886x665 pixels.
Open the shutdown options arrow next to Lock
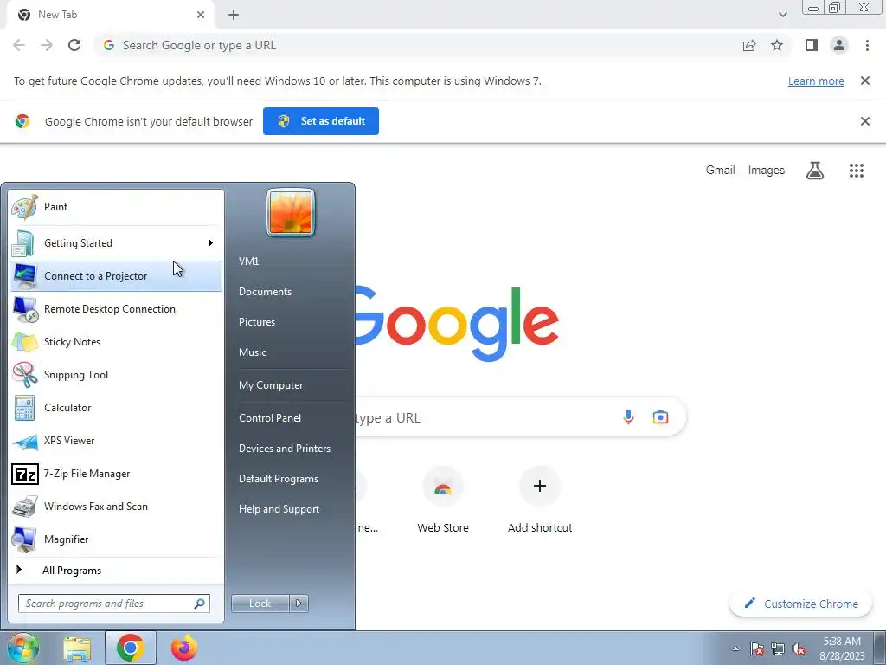click(x=299, y=604)
